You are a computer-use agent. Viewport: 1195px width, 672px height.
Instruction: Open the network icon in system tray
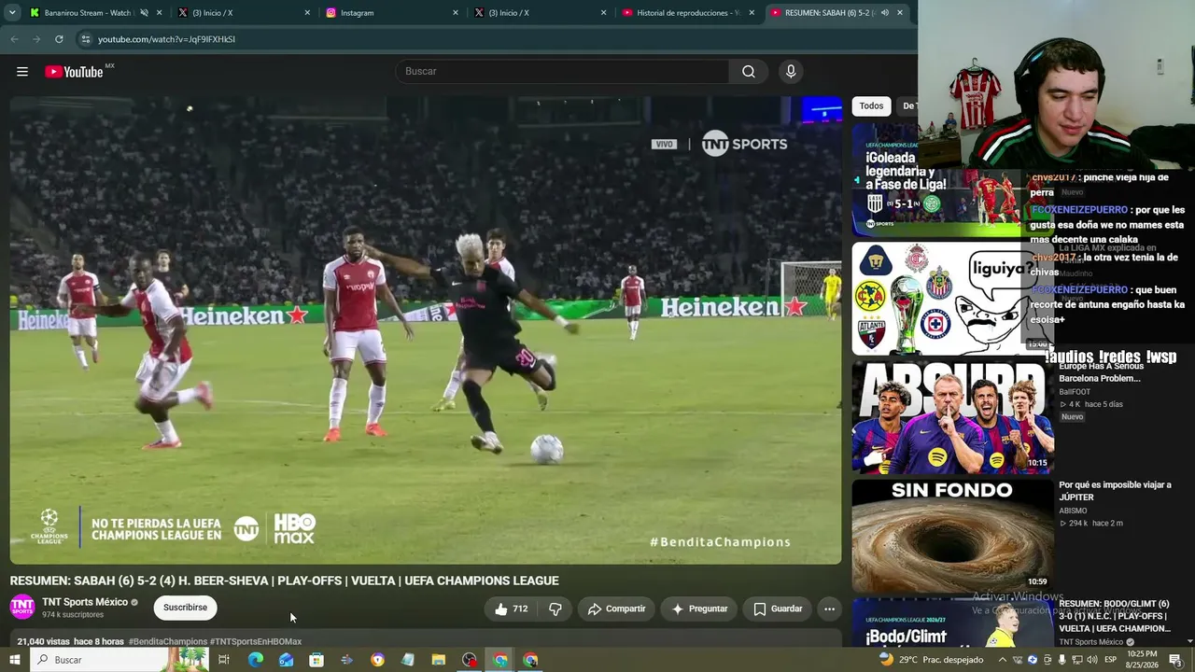(1079, 660)
